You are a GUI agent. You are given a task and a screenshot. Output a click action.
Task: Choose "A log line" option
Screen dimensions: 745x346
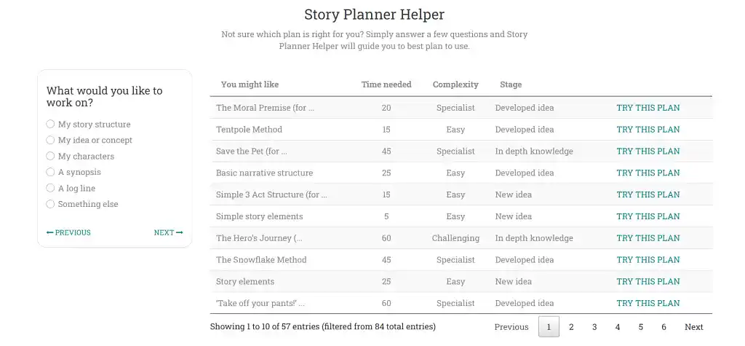51,189
